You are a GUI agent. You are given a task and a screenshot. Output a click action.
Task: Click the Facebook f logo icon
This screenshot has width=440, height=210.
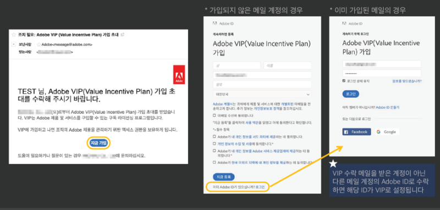[346, 132]
